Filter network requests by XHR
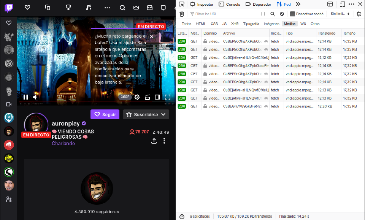Image resolution: width=365 pixels, height=220 pixels. click(235, 24)
